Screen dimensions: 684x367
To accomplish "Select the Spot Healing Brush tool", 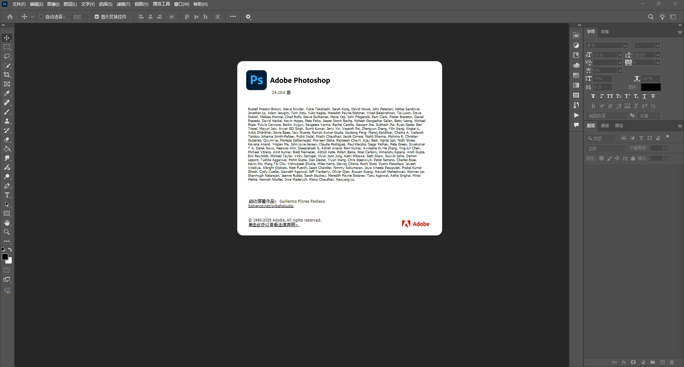I will 7,102.
